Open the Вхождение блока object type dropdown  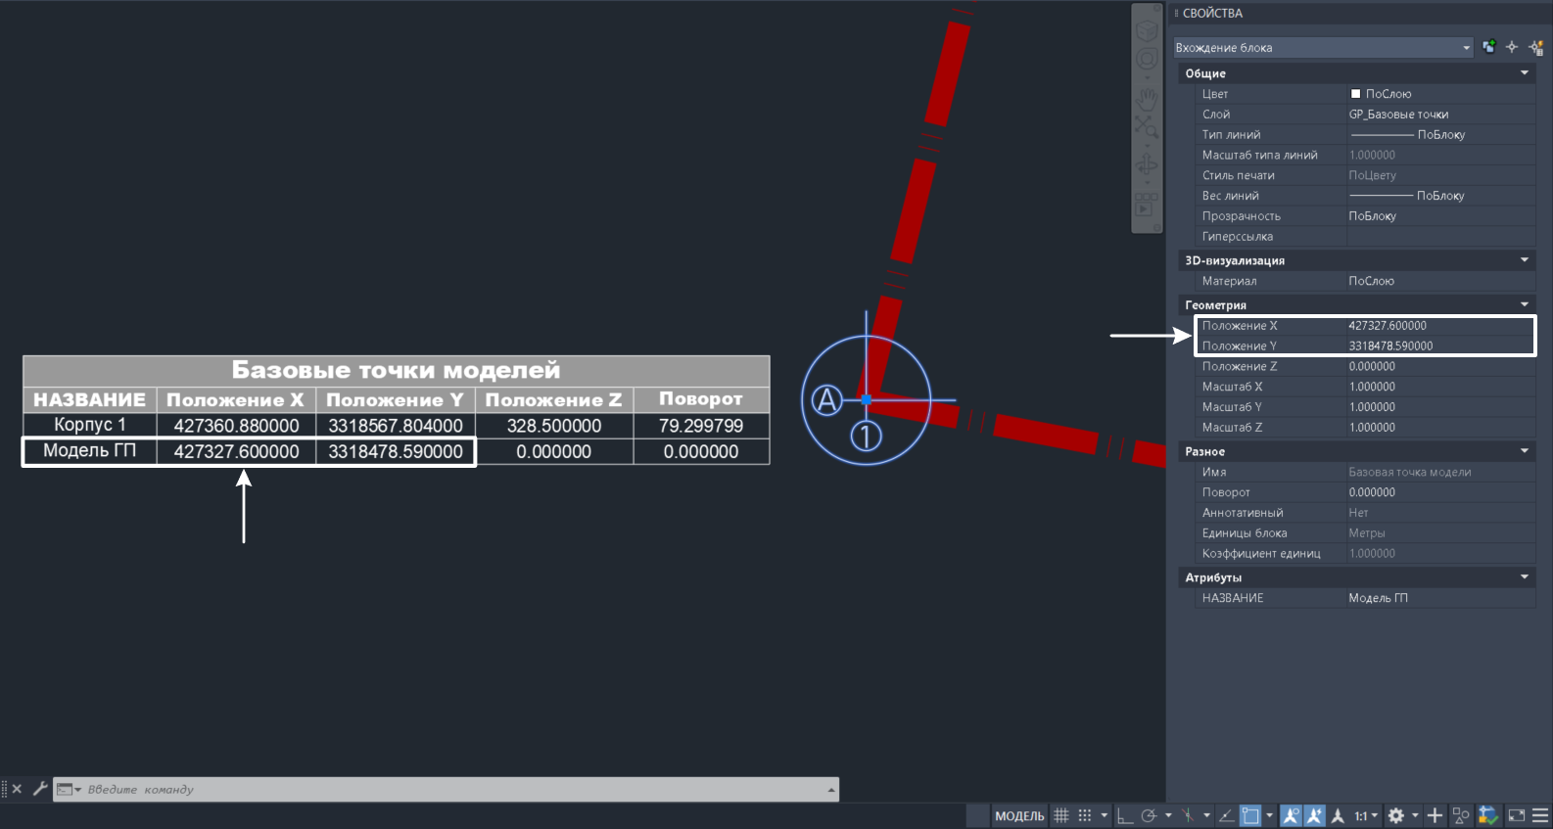point(1323,47)
